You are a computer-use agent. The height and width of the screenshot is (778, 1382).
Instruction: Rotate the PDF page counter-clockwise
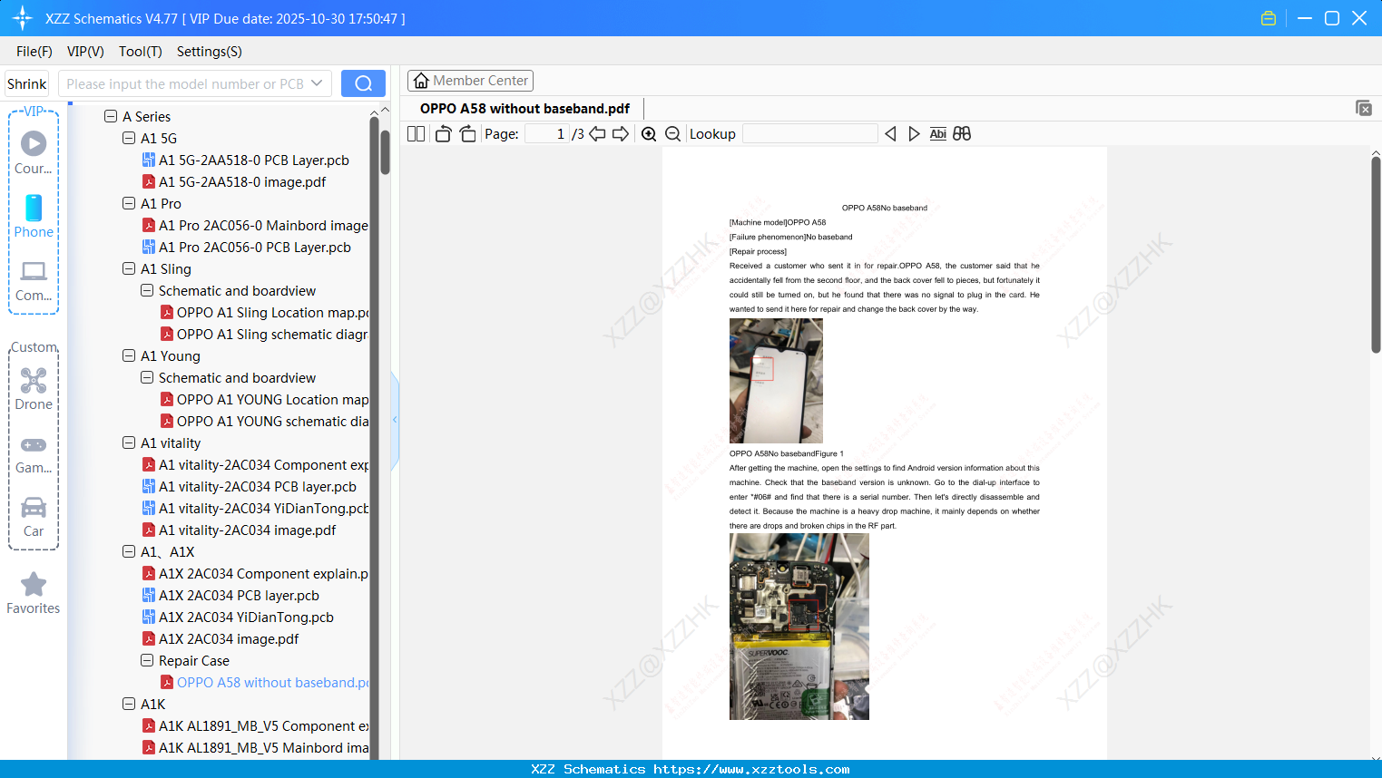pos(443,134)
